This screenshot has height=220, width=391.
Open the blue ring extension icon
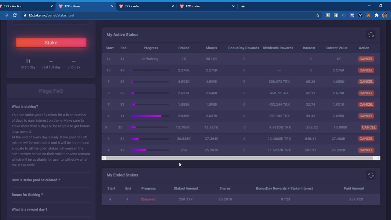tap(344, 15)
